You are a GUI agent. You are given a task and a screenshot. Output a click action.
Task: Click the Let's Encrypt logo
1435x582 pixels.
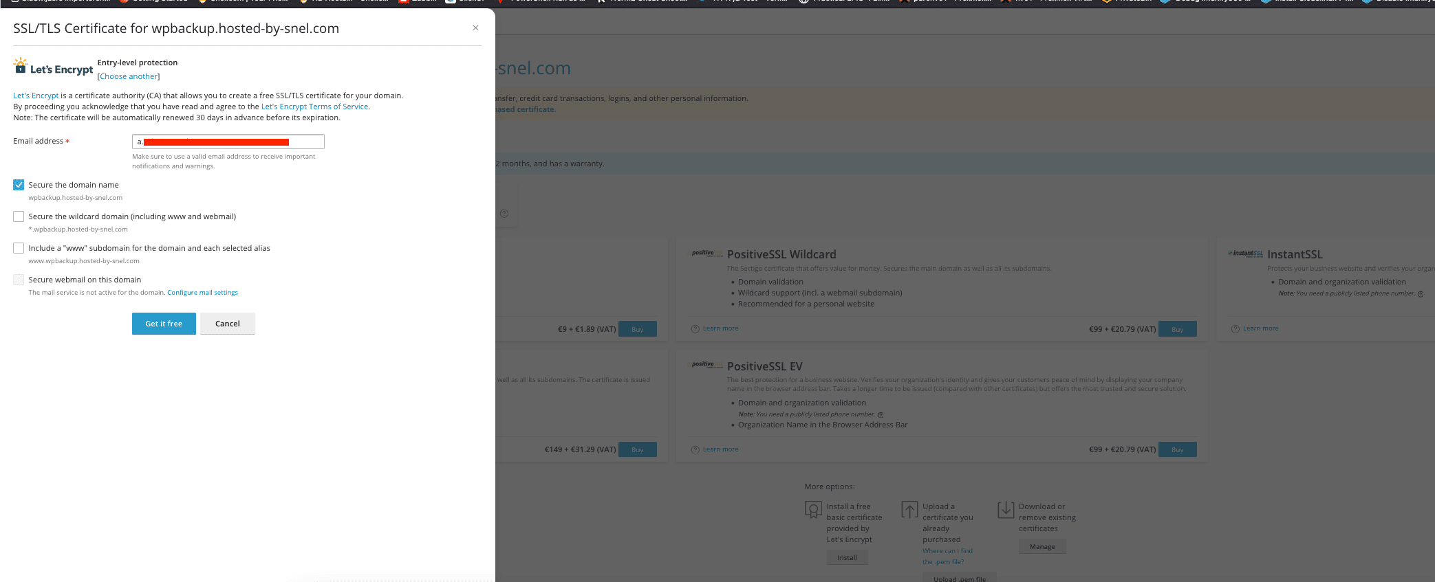(x=53, y=67)
